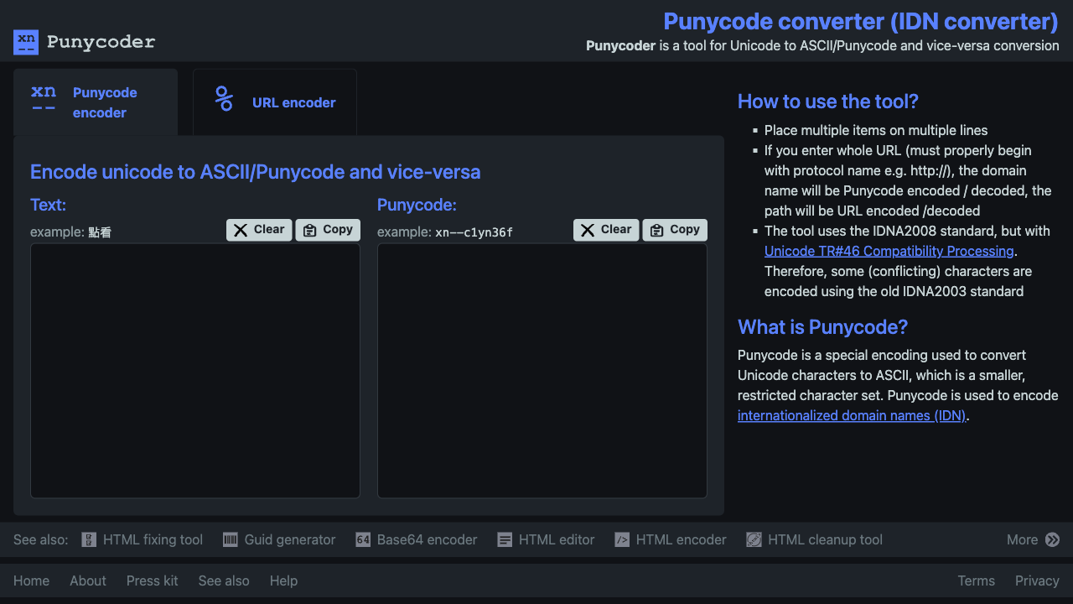Click the Punycoder site name text
The image size is (1073, 604).
coord(101,42)
